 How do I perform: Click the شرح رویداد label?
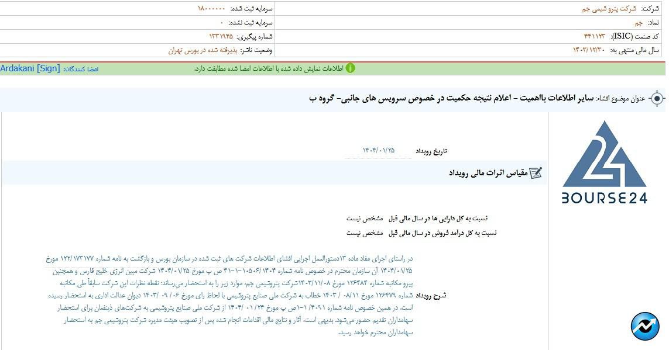(431, 295)
